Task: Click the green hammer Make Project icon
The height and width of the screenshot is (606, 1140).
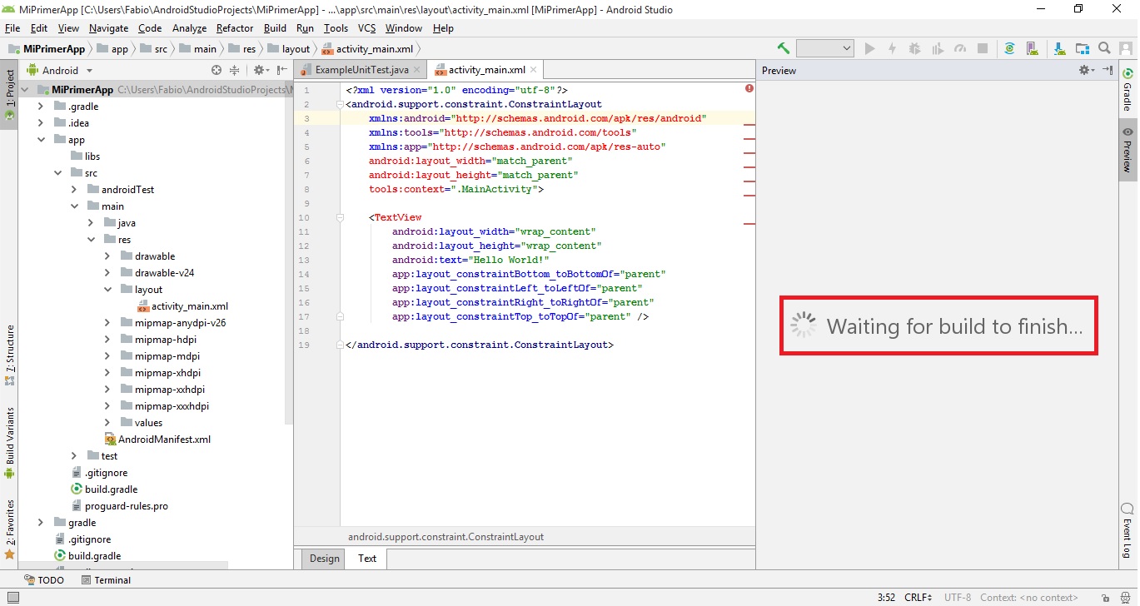Action: tap(783, 49)
